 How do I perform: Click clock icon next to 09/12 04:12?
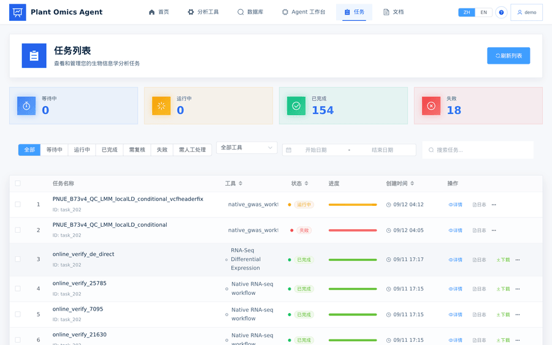(389, 205)
